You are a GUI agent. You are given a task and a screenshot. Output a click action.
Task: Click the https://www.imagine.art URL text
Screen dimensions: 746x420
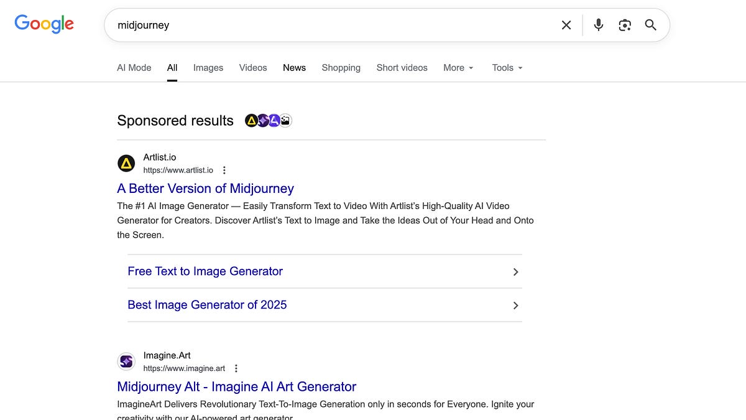pyautogui.click(x=184, y=368)
